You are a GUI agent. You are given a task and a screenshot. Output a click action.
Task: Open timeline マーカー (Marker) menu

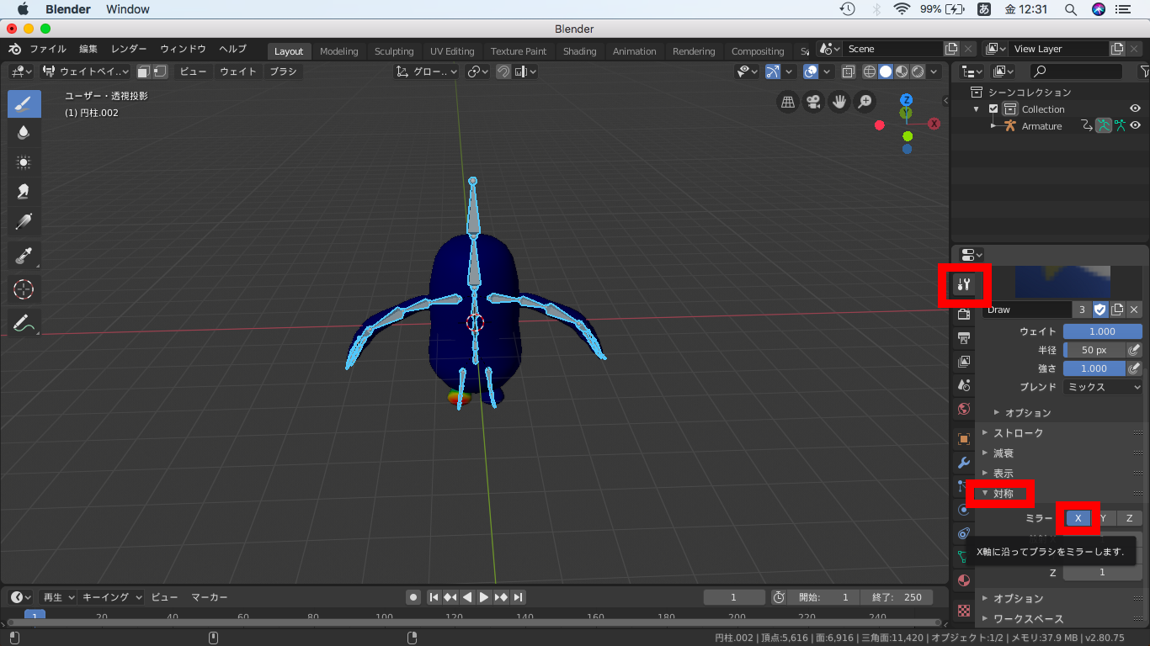tap(209, 597)
